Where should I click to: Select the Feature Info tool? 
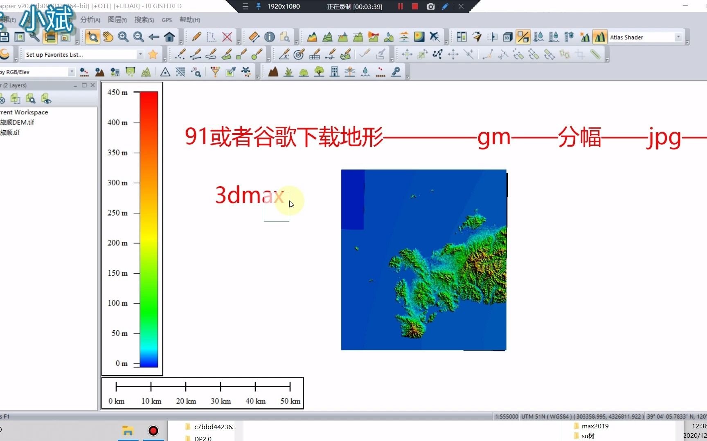270,37
